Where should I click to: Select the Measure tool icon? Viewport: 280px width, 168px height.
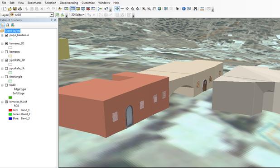coord(202,9)
